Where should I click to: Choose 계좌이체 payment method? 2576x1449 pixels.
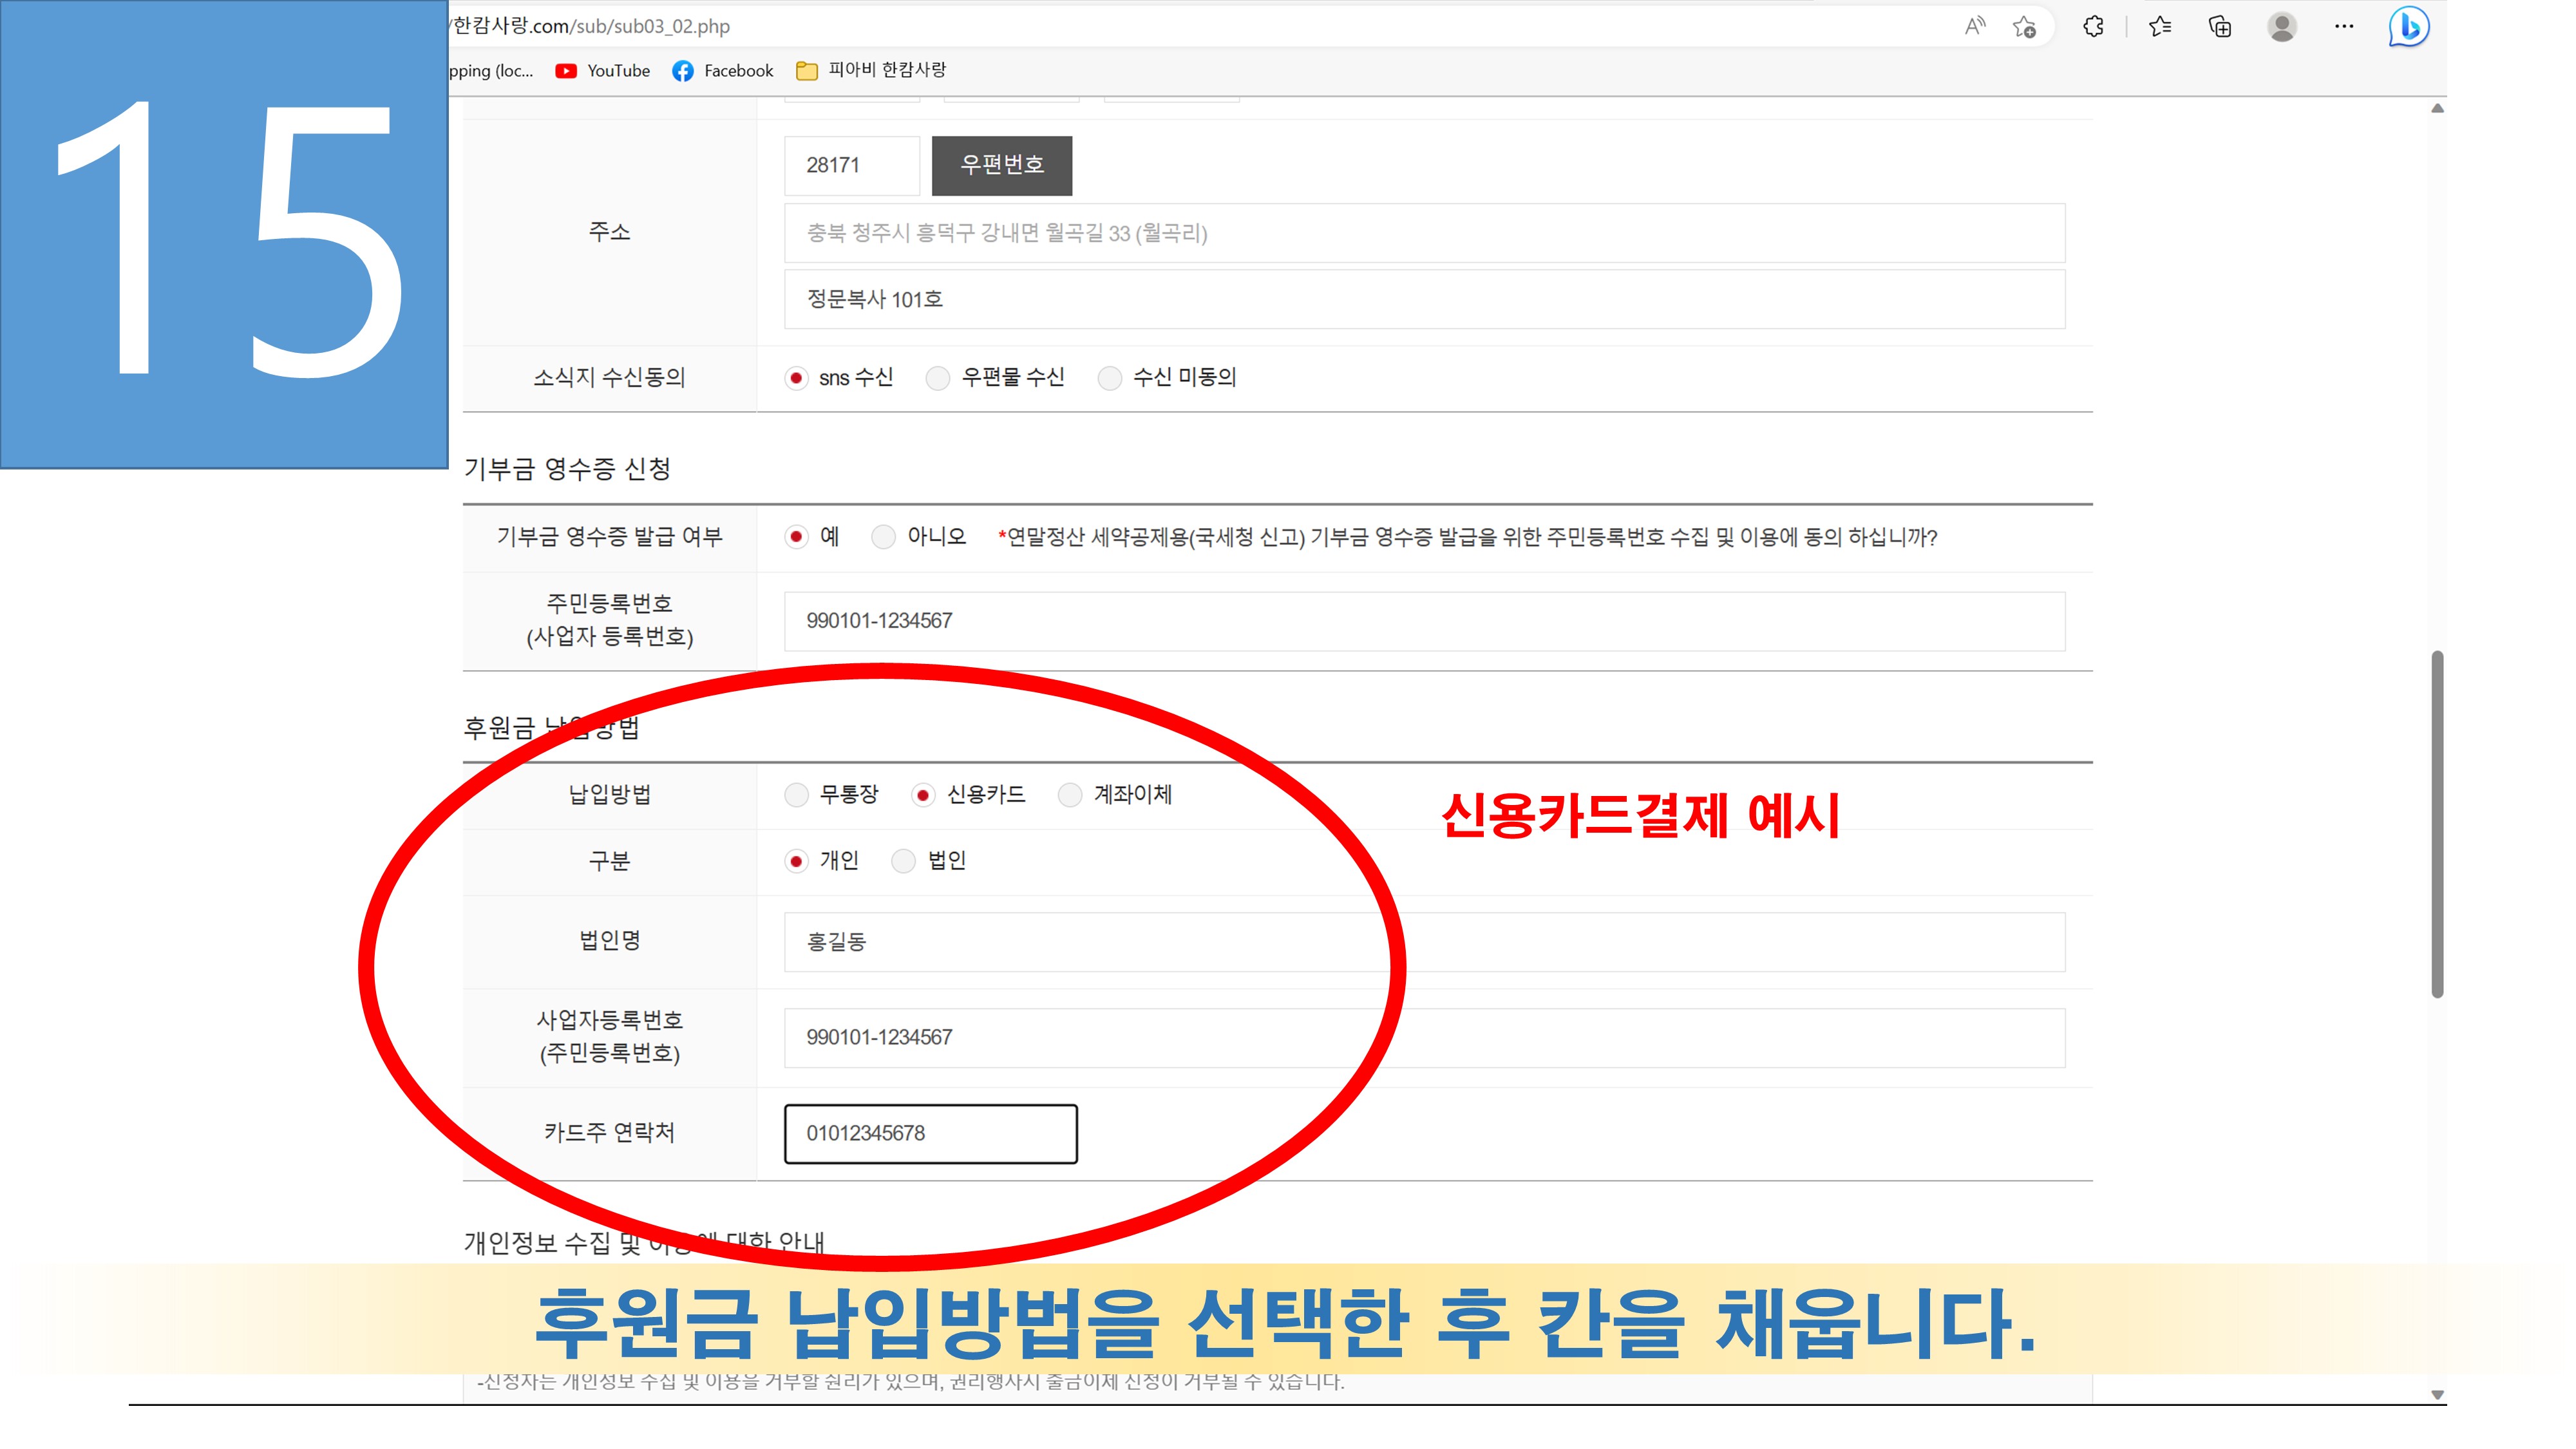tap(1070, 795)
